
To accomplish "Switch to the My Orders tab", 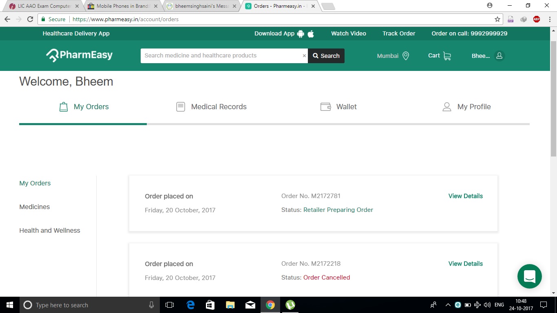I will click(x=84, y=107).
